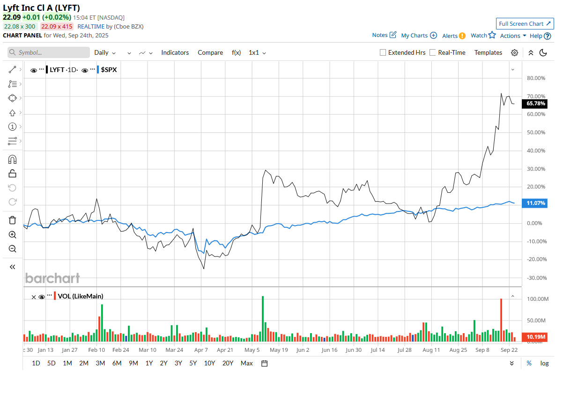Select the 3M time range

point(100,363)
